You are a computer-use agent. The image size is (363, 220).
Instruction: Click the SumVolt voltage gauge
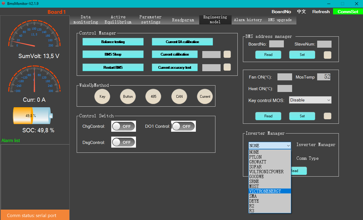[34, 34]
